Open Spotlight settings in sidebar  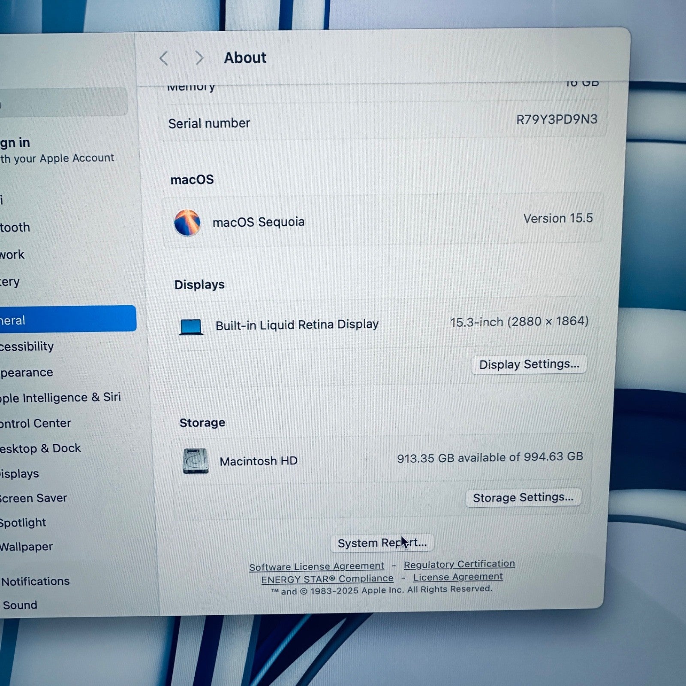click(23, 523)
